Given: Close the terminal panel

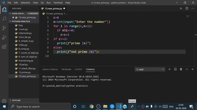Looking at the screenshot, I should pyautogui.click(x=192, y=69).
